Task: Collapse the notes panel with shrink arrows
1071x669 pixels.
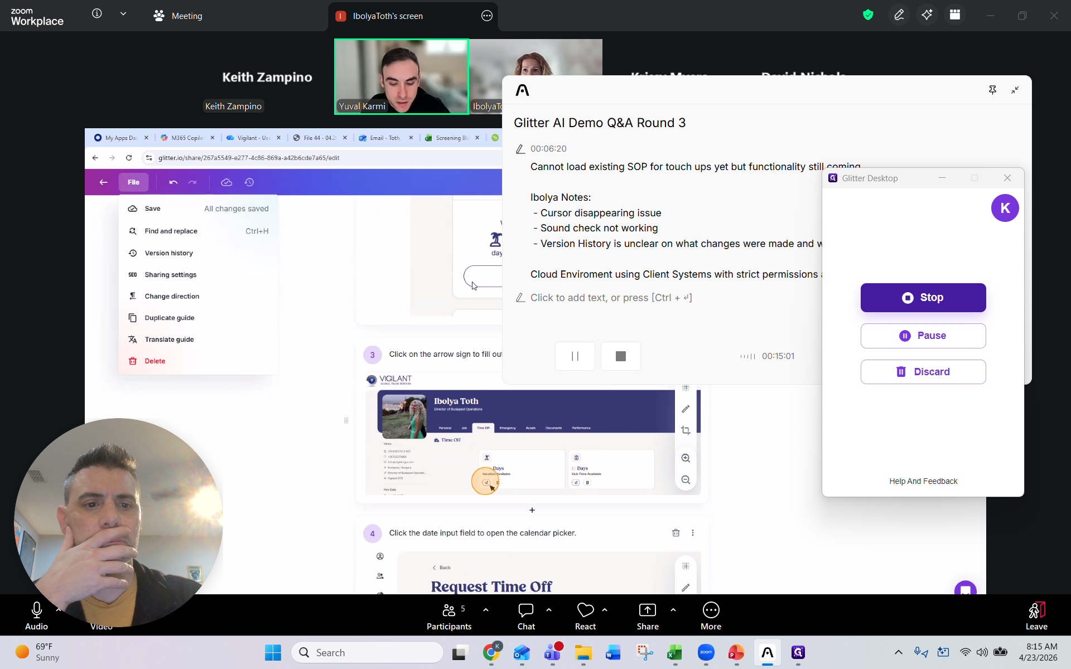Action: pyautogui.click(x=1015, y=90)
